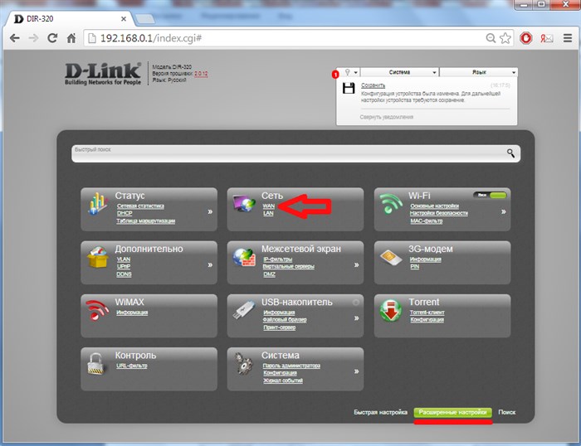Expand the Система tile chevron
This screenshot has width=581, height=446.
tap(356, 371)
